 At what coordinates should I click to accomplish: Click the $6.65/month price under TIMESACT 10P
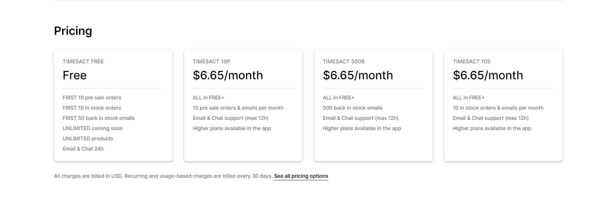click(228, 75)
